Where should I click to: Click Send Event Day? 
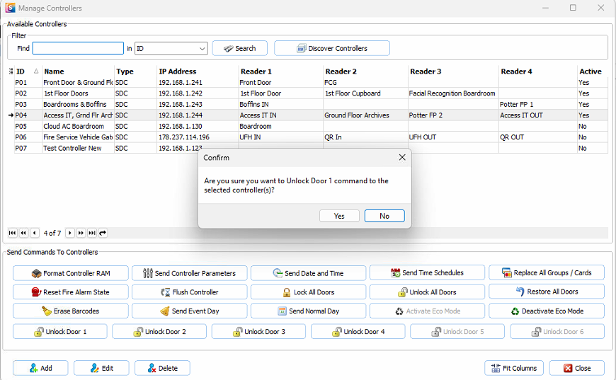[x=189, y=311]
